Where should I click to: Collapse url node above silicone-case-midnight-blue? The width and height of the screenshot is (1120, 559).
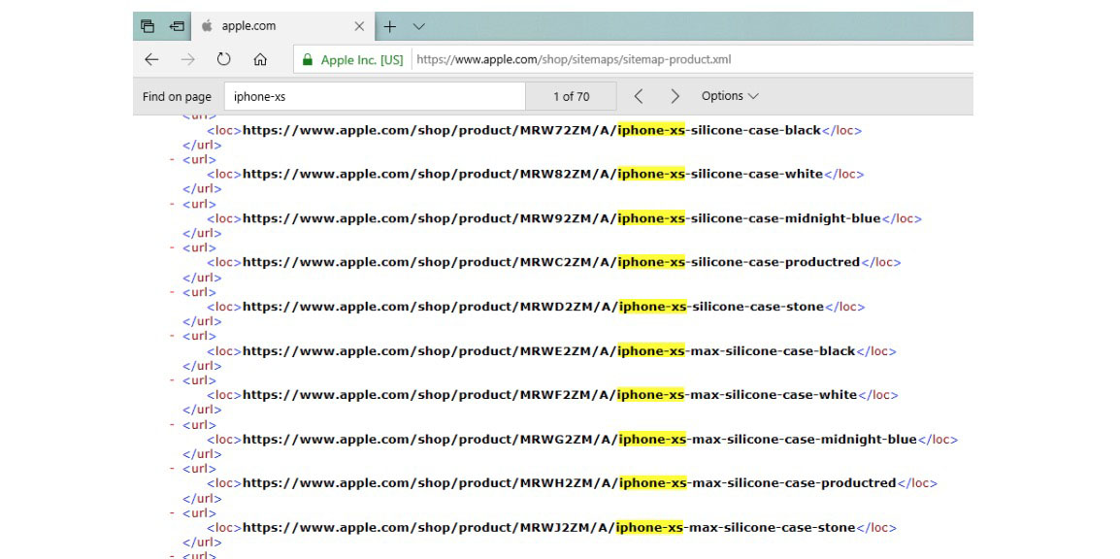(172, 204)
